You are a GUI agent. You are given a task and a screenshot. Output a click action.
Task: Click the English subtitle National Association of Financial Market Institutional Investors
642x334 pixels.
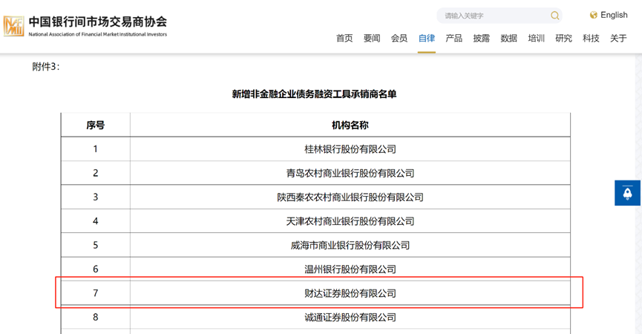(x=98, y=34)
